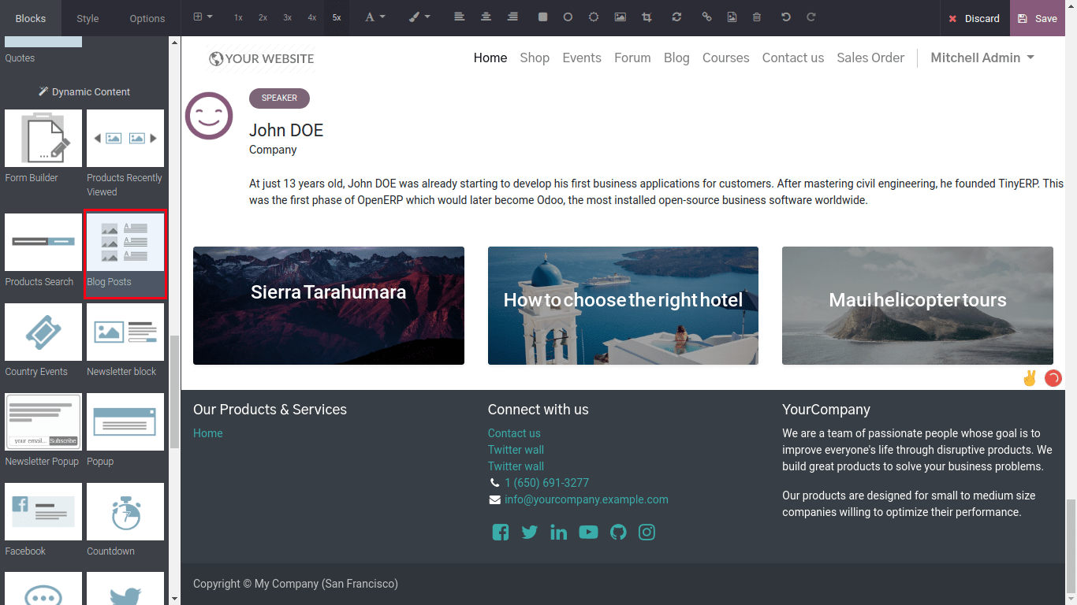Select the smiley face speaker icon
Screen dimensions: 1077x605
209,116
